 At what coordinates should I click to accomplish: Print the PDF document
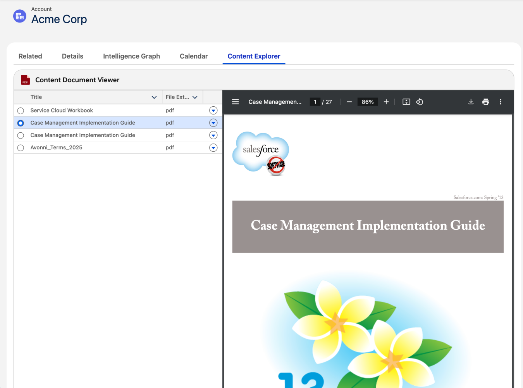coord(486,102)
